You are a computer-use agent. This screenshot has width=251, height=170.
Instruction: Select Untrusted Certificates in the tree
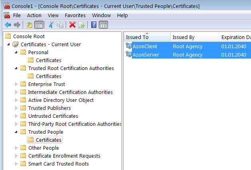click(53, 116)
